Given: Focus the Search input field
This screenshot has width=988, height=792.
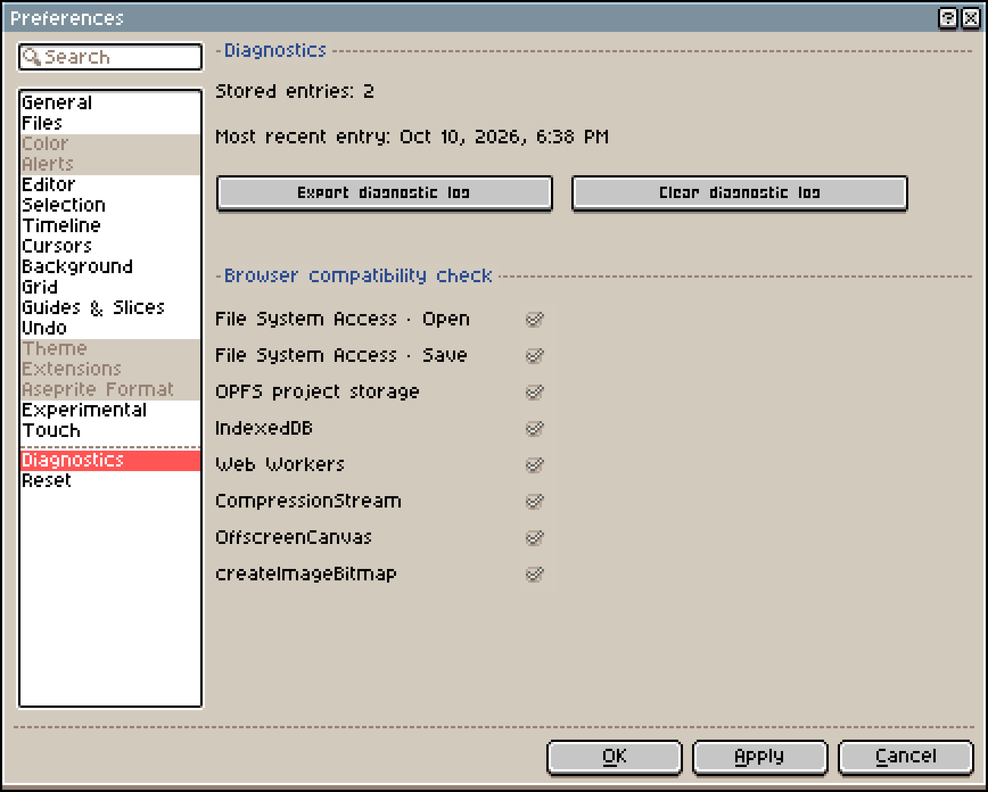Looking at the screenshot, I should [x=110, y=57].
